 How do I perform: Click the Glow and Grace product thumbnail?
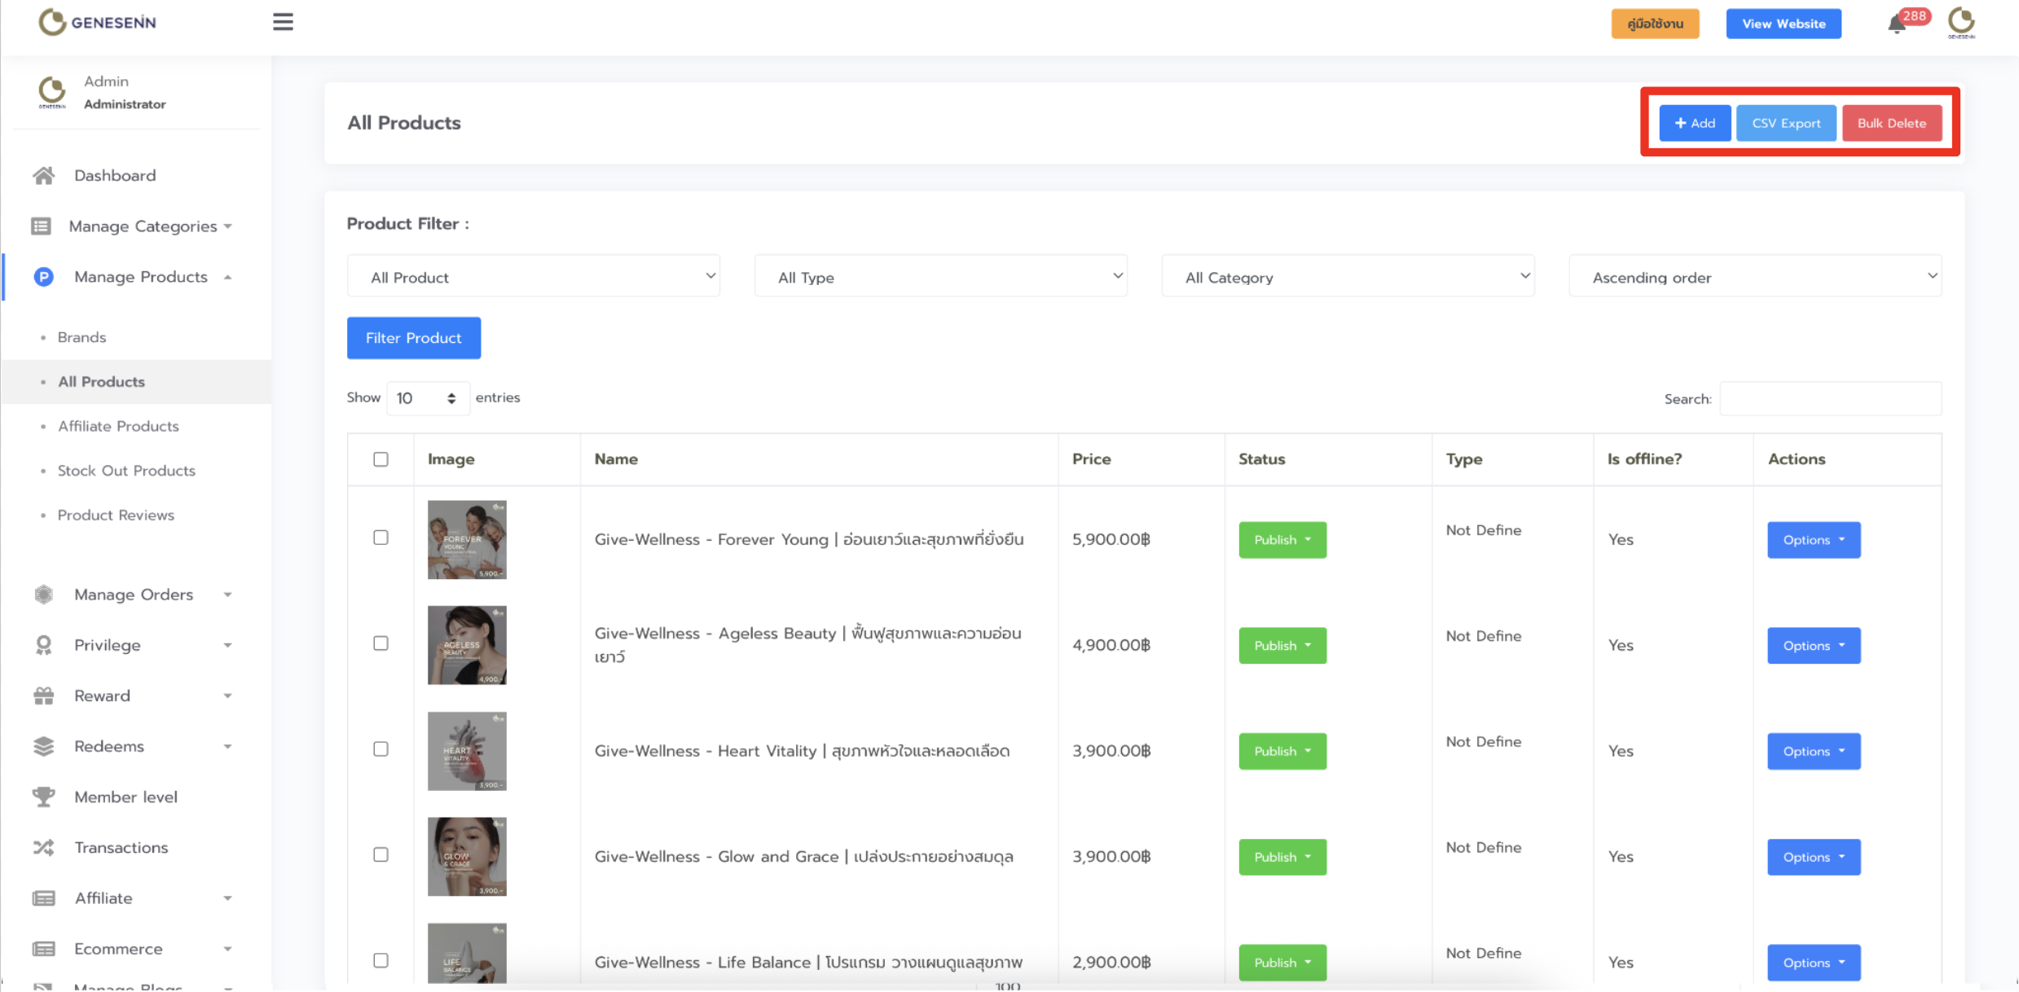467,856
